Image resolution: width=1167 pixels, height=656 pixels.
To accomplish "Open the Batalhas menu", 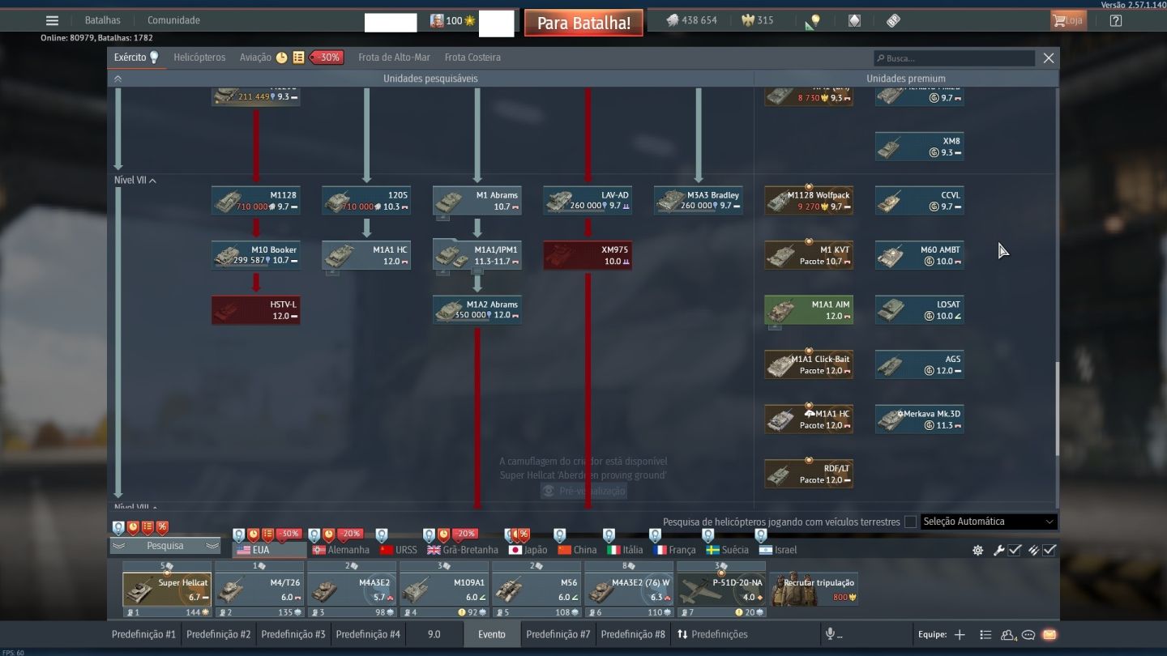I will [x=103, y=20].
